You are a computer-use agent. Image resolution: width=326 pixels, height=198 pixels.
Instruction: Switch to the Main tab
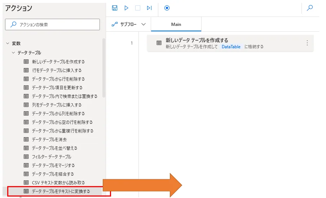pos(176,24)
